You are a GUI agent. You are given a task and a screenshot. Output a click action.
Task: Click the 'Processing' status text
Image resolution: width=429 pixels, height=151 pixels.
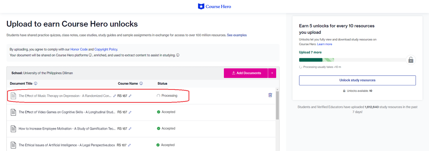169,96
